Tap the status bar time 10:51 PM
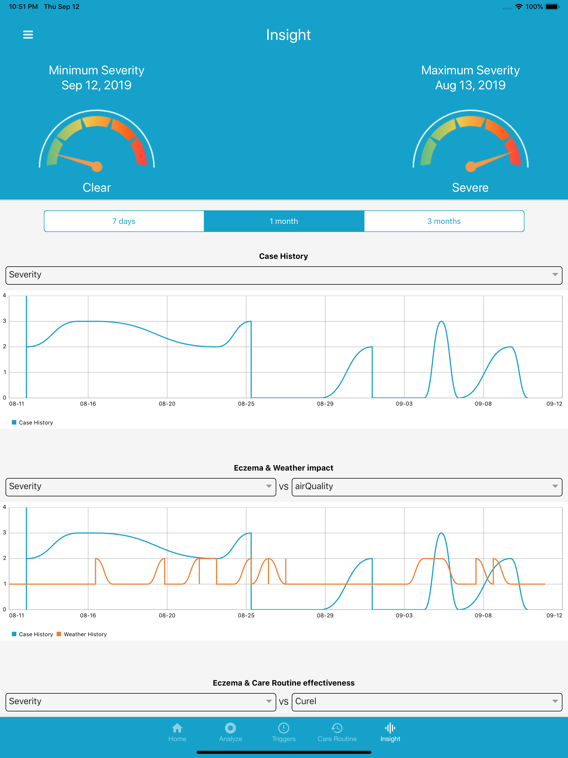This screenshot has width=568, height=758. [x=23, y=6]
